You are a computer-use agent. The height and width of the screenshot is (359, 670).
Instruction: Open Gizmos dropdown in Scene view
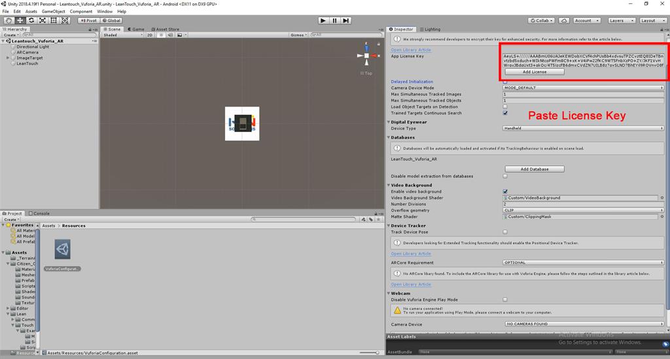coord(298,35)
